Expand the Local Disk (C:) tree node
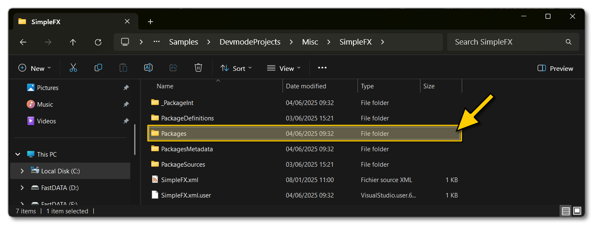Viewport: 593px width, 225px height. click(x=22, y=171)
